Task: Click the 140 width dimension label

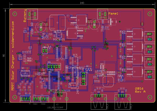Action: point(82,3)
